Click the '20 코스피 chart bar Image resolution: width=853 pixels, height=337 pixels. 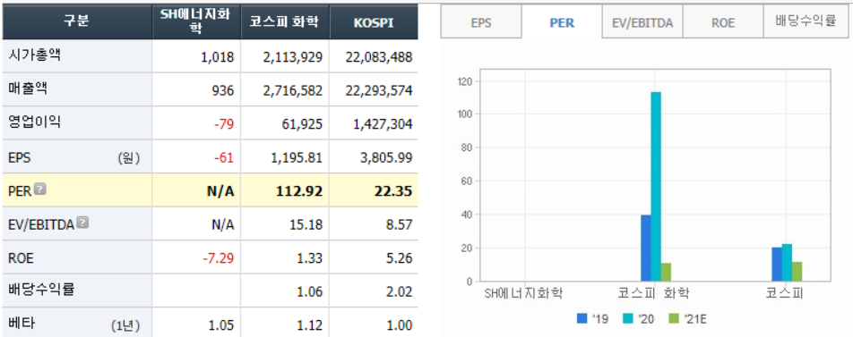pos(788,263)
